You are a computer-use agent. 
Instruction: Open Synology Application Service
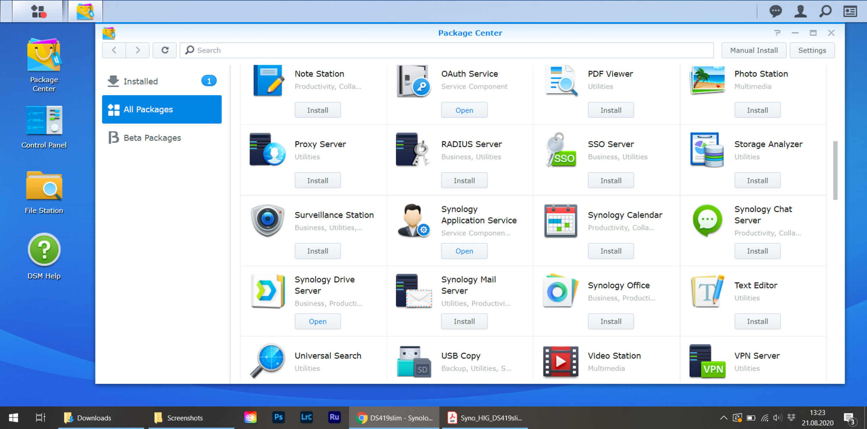tap(464, 251)
